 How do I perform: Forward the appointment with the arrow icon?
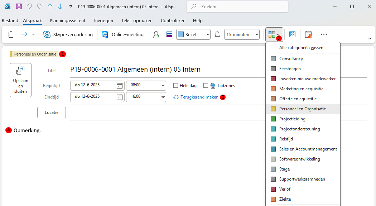point(24,34)
